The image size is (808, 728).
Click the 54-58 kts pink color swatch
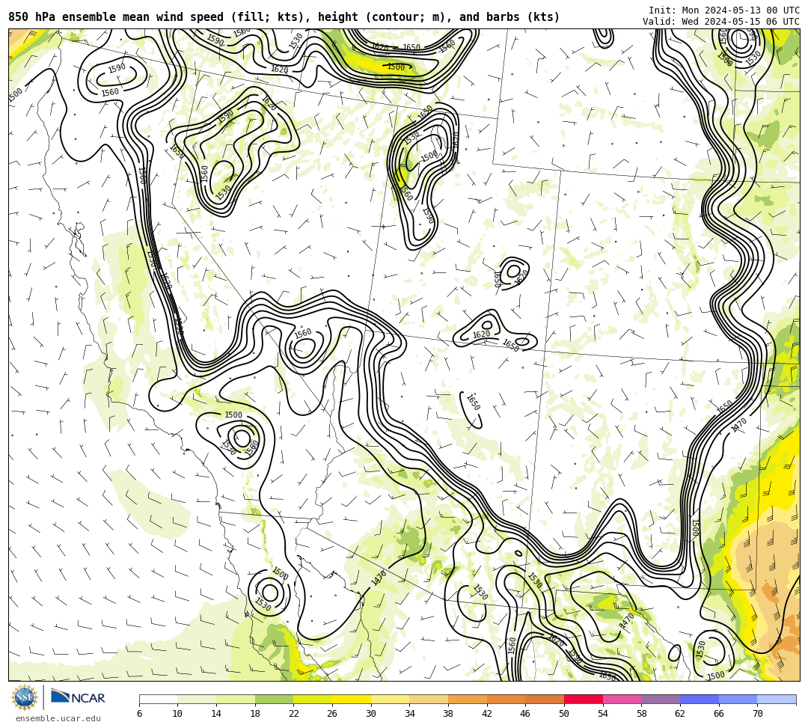click(x=622, y=699)
